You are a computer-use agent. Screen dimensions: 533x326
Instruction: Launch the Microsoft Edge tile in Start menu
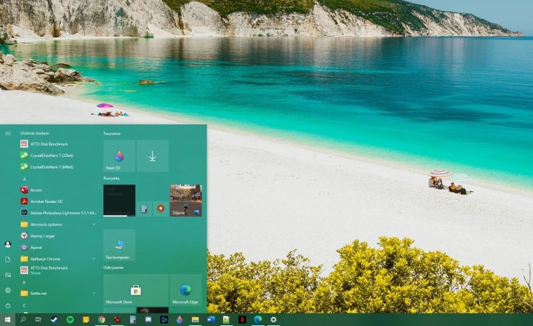point(186,290)
